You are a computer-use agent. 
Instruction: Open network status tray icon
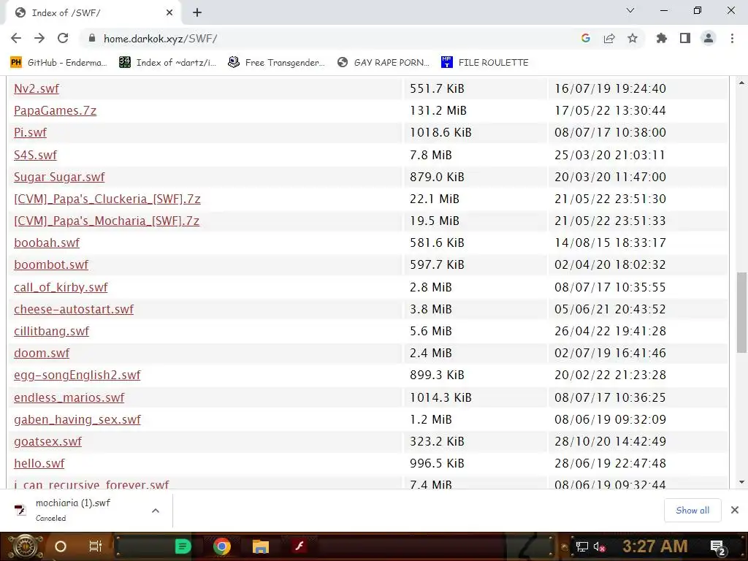(581, 547)
